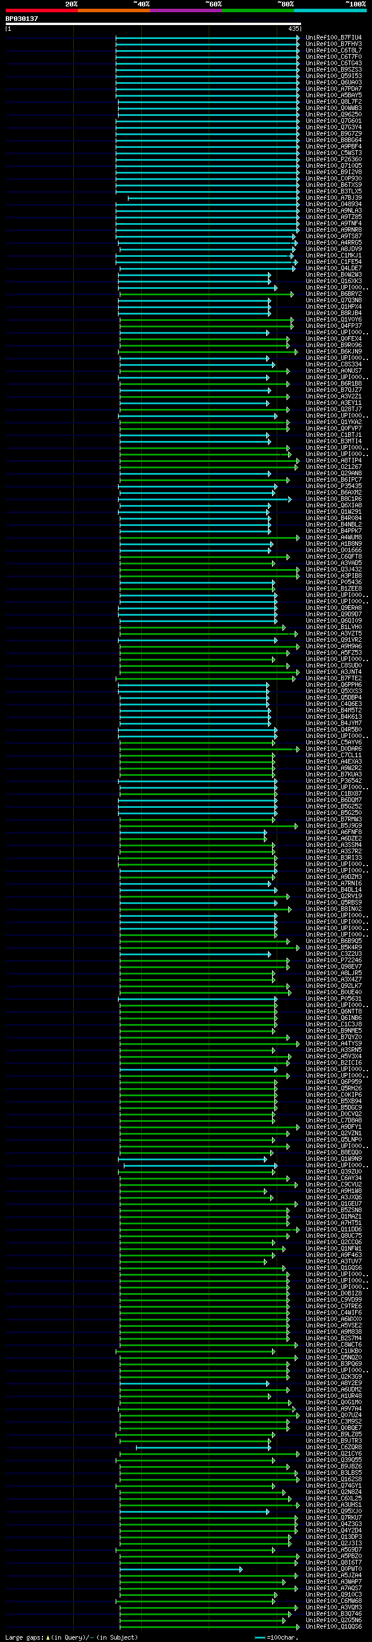
Task: Select hit label UniRef100_A8TIP4
Action: 333,461
